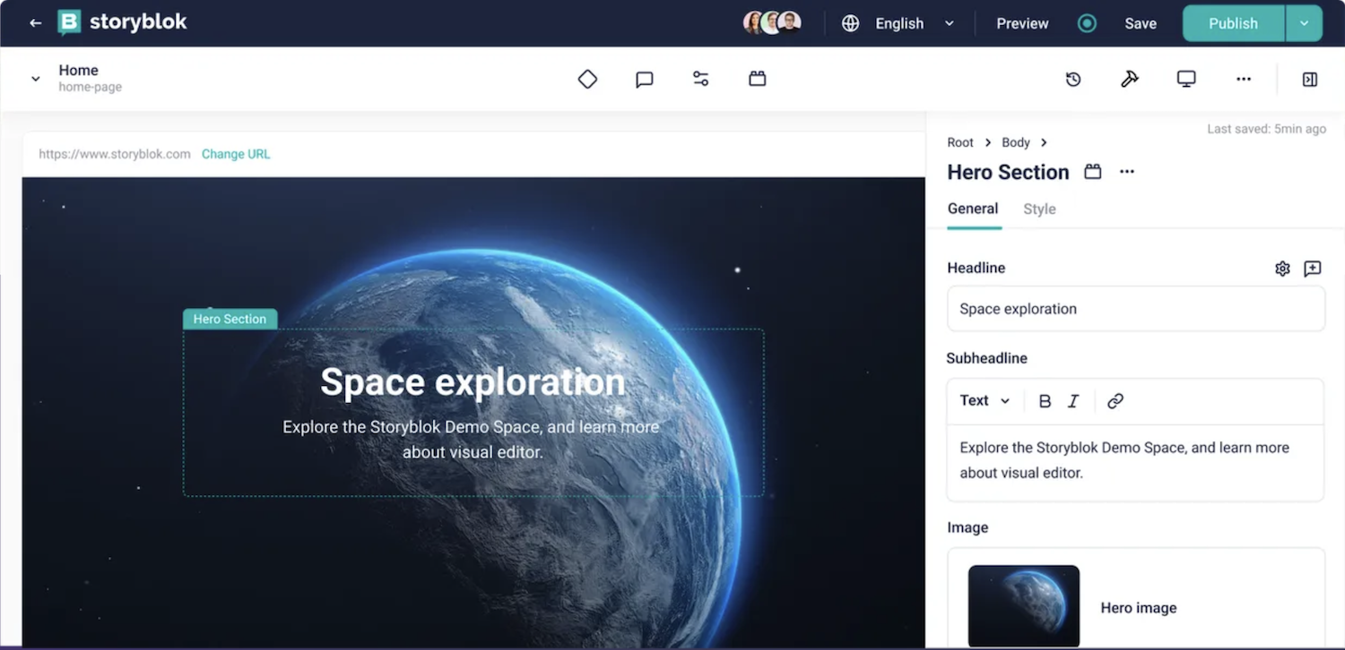The image size is (1345, 650).
Task: Click the back arrow beside Storyblok logo
Action: tap(35, 23)
